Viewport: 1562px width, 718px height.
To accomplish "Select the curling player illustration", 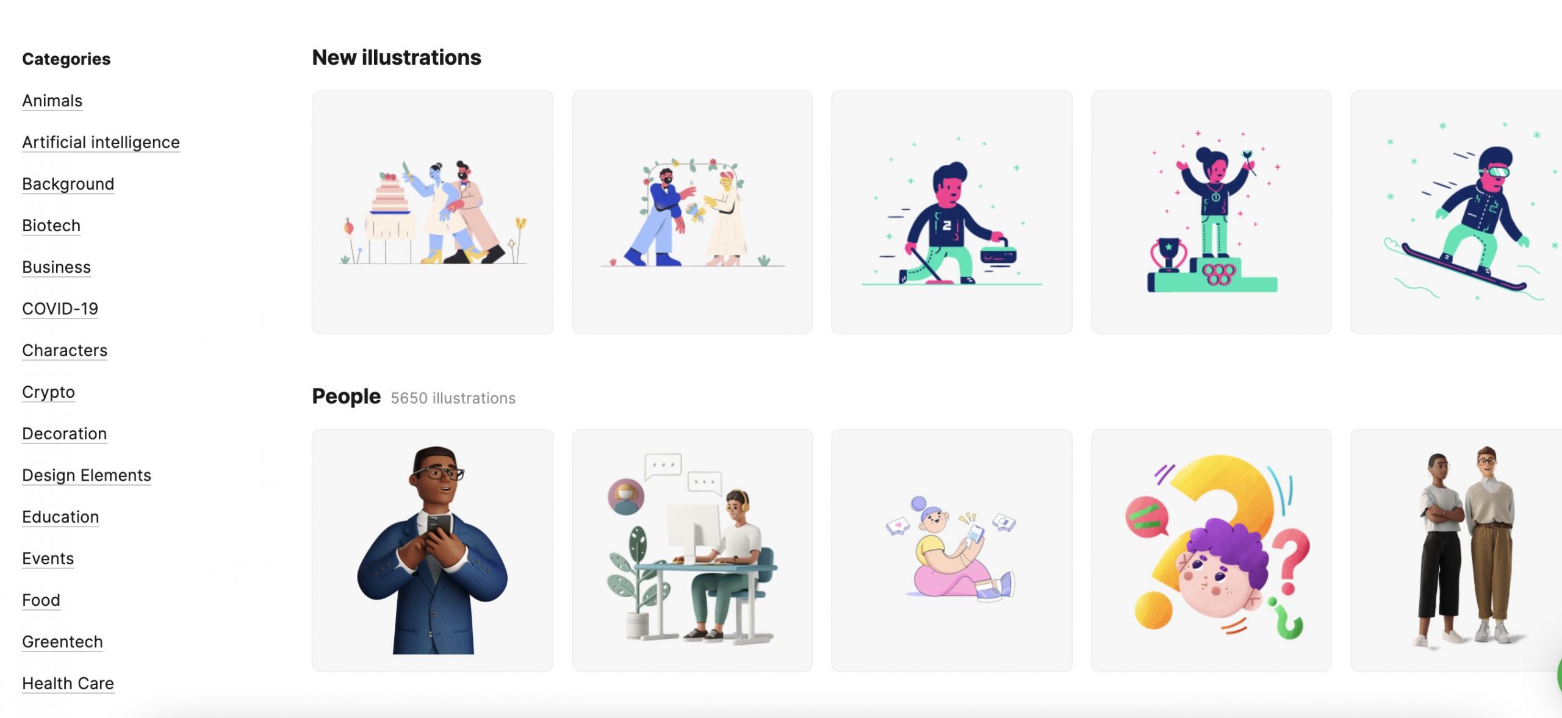I will click(951, 212).
